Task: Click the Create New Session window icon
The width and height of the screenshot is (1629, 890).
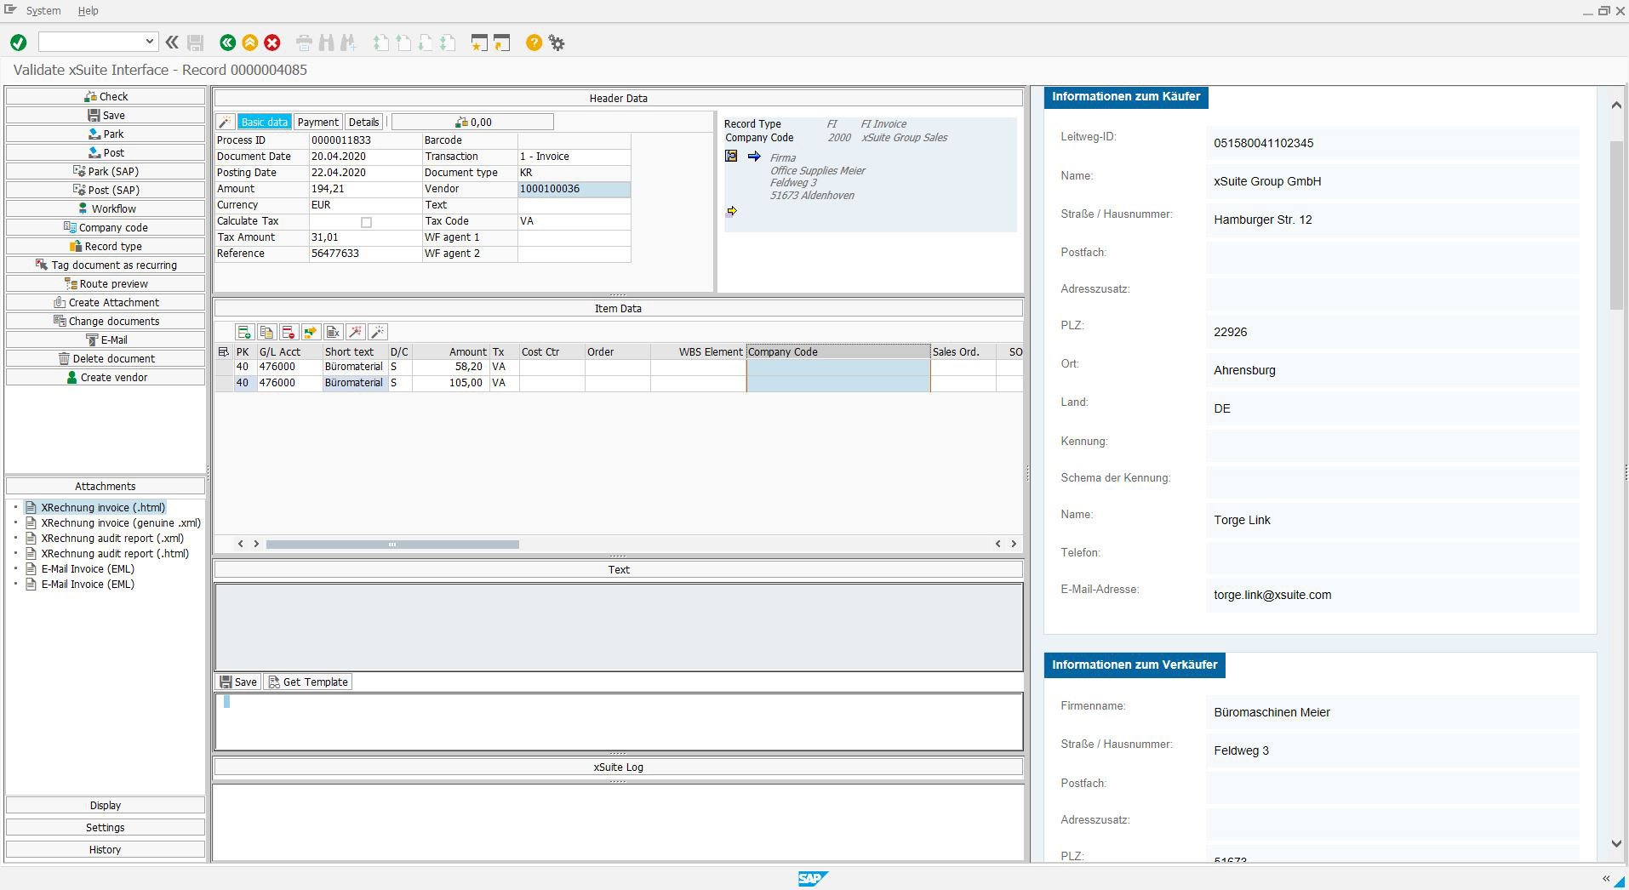Action: (x=479, y=43)
